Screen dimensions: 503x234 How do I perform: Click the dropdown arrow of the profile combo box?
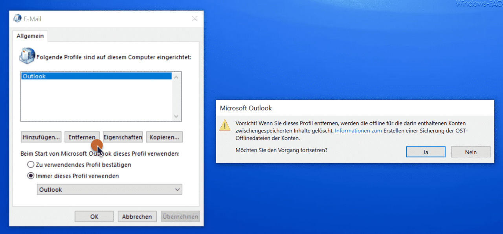[177, 189]
